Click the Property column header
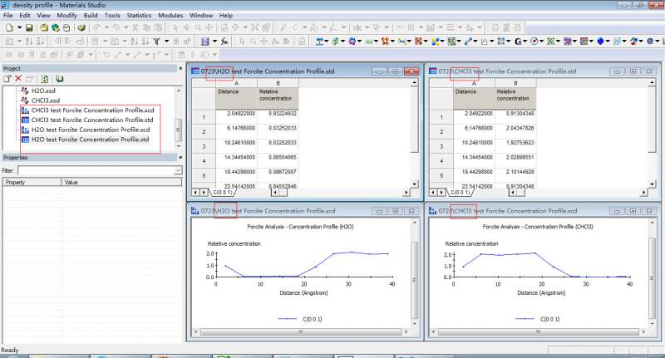665x358 pixels. 32,182
